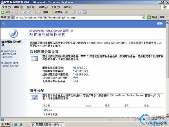Click the component assignment section icon
Image resolution: width=169 pixels, height=127 pixels.
pos(34,97)
